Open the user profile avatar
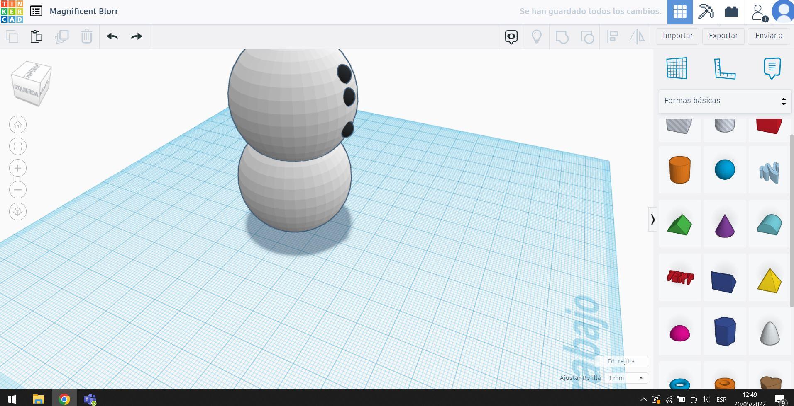 pyautogui.click(x=783, y=12)
